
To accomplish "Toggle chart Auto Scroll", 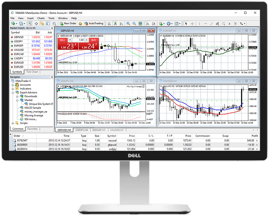I will (148, 23).
